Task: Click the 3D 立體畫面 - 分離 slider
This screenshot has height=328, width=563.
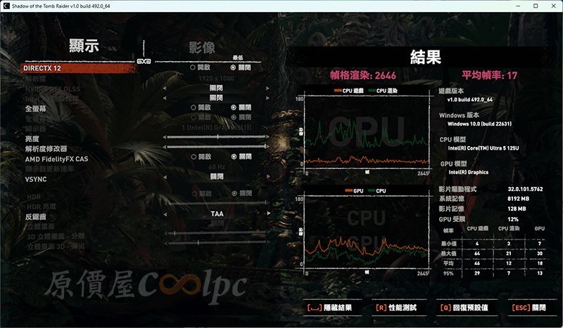Action: 217,233
